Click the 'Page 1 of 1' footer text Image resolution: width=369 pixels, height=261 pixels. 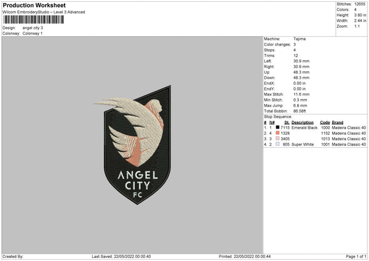[x=356, y=256]
